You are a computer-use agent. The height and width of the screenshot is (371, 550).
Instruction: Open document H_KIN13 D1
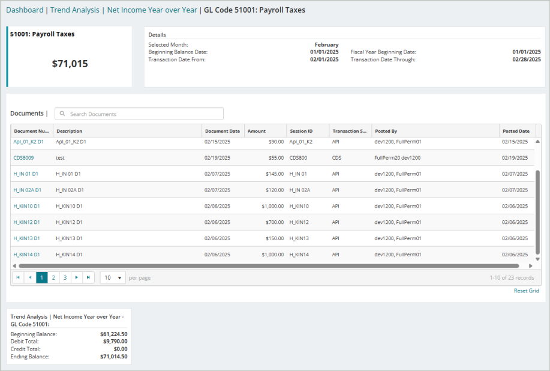click(x=26, y=239)
